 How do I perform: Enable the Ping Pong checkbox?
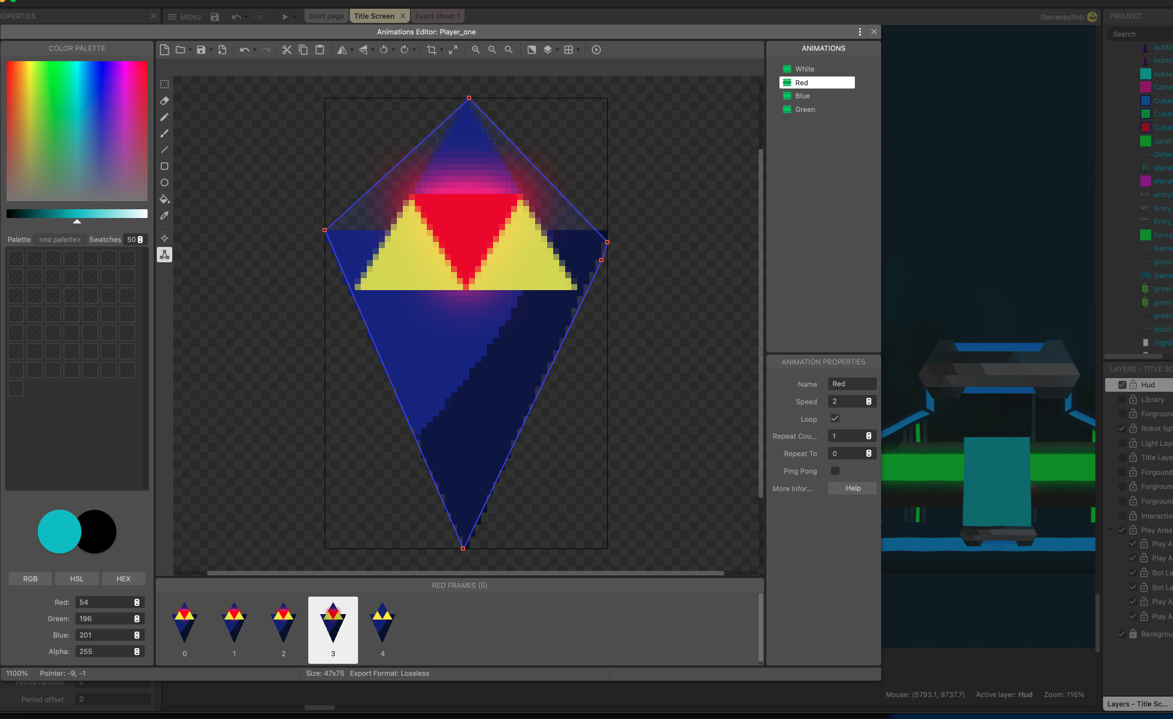pos(835,470)
